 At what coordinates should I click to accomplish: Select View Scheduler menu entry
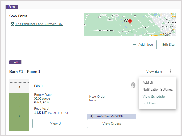[x=154, y=97]
